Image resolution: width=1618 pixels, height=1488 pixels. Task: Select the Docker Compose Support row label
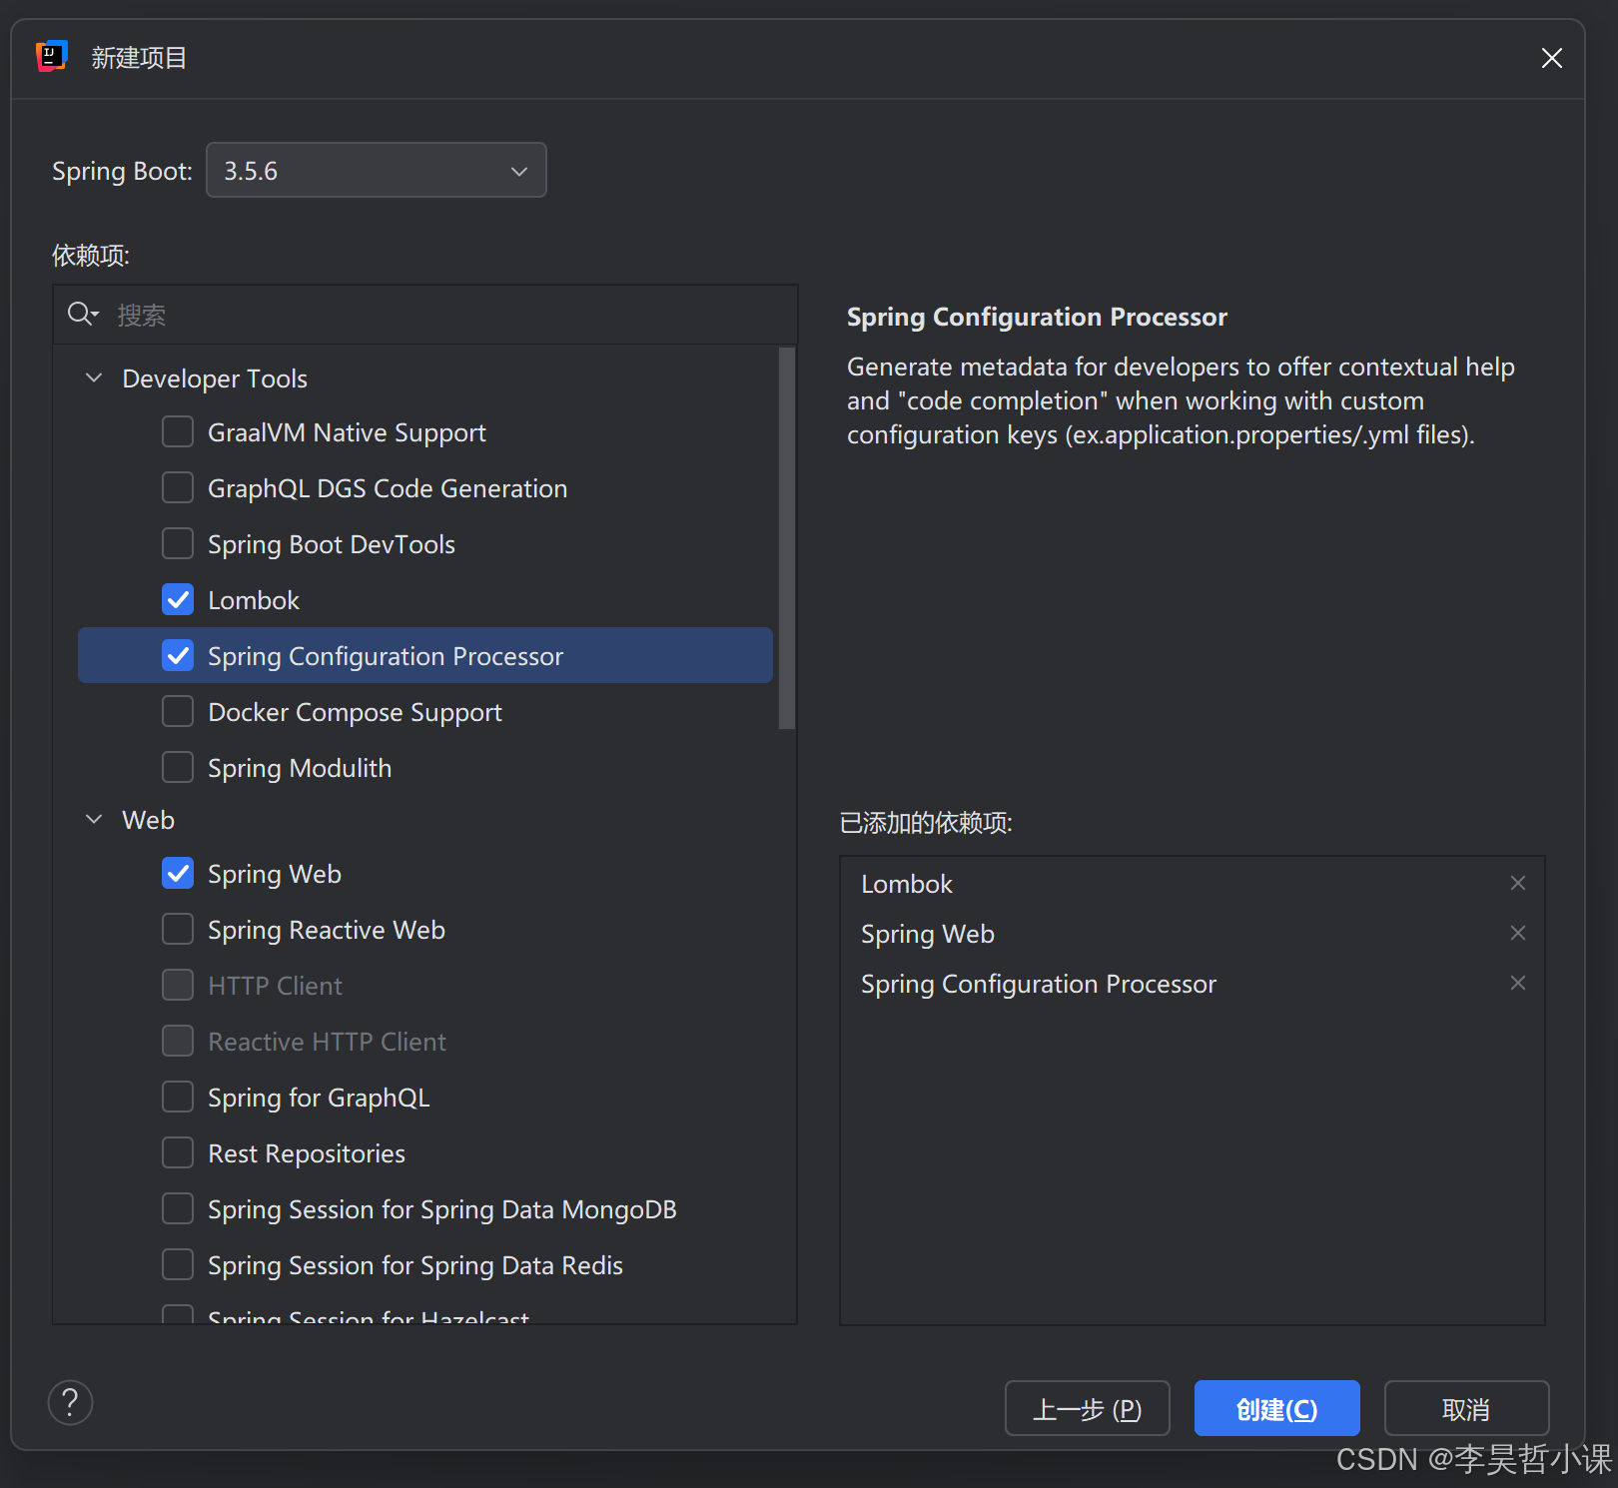tap(355, 712)
